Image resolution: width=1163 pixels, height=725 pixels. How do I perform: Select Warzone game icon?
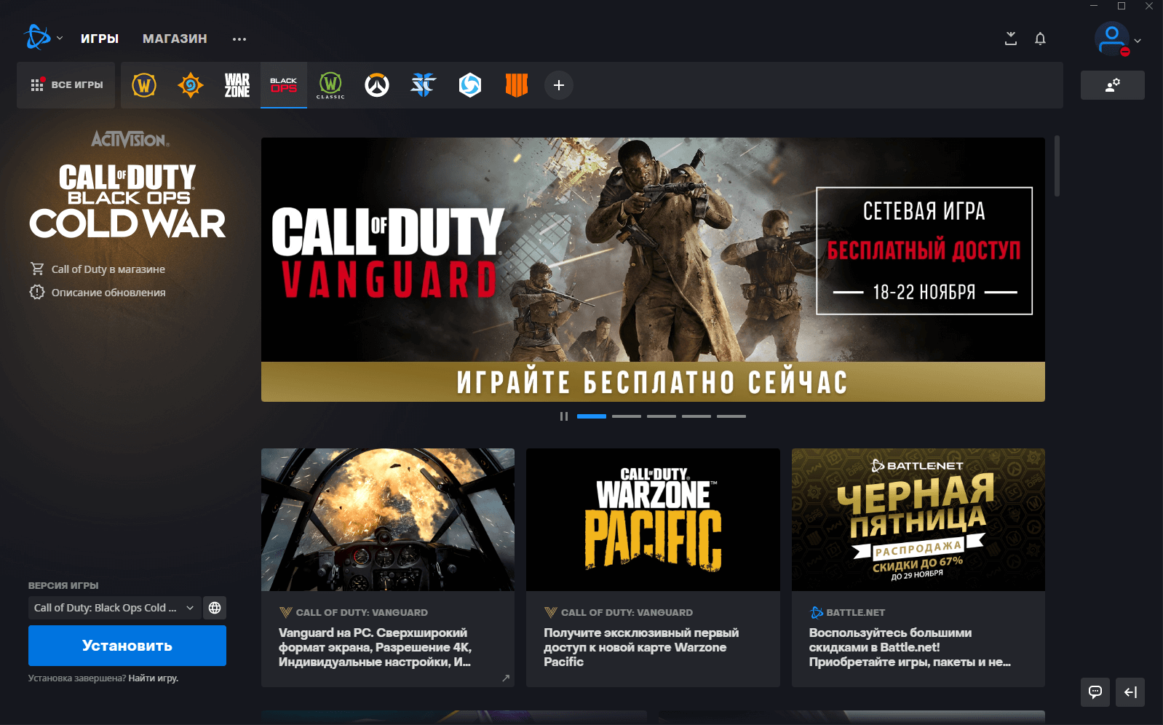[x=237, y=85]
